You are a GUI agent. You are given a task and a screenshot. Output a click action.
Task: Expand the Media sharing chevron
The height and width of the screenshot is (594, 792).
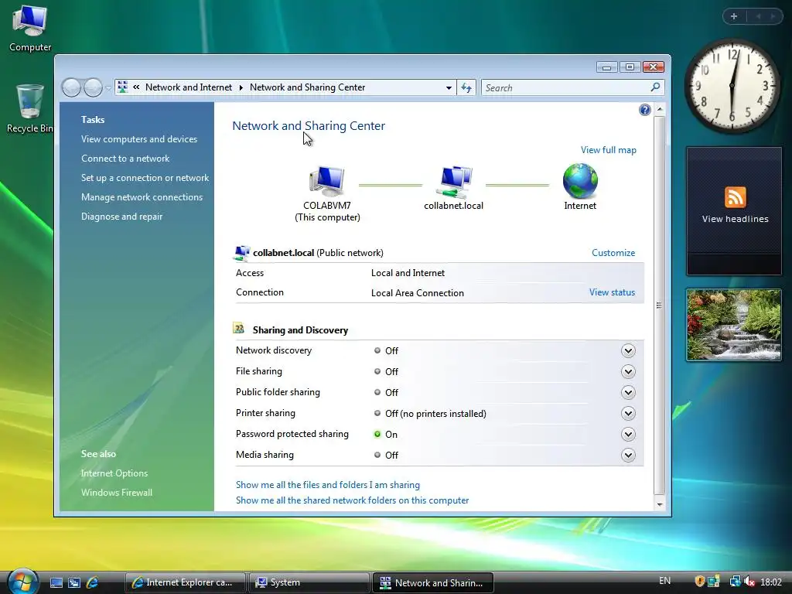tap(628, 455)
